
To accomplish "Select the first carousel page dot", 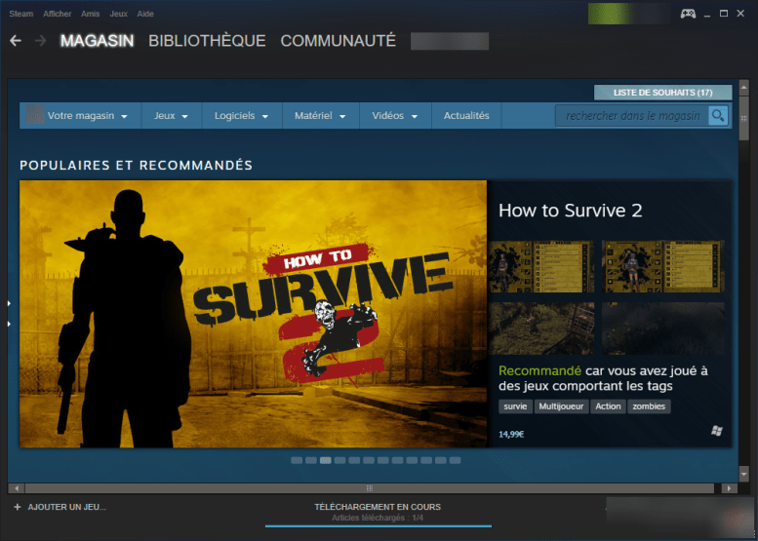I will [x=297, y=460].
